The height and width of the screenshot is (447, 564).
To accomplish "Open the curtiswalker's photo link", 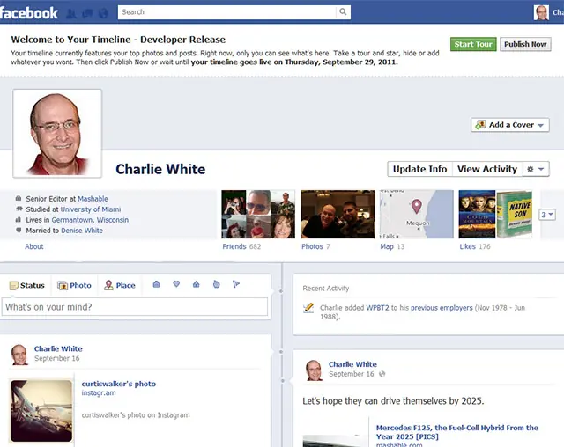I will point(119,384).
